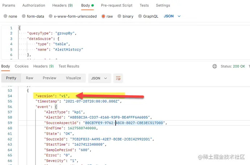The height and width of the screenshot is (165, 250).
Task: Click the "version" key in the response
Action: [45, 96]
